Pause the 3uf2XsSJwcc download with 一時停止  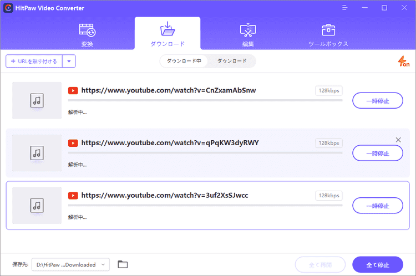[x=378, y=206]
